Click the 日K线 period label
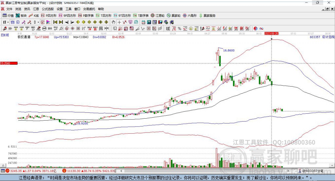The height and width of the screenshot is (181, 335). (5, 35)
